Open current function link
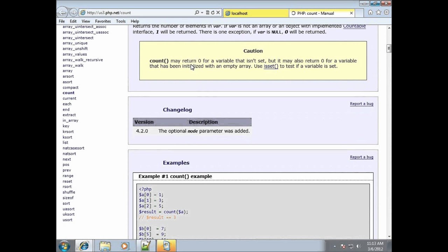The height and width of the screenshot is (252, 448). (x=69, y=98)
